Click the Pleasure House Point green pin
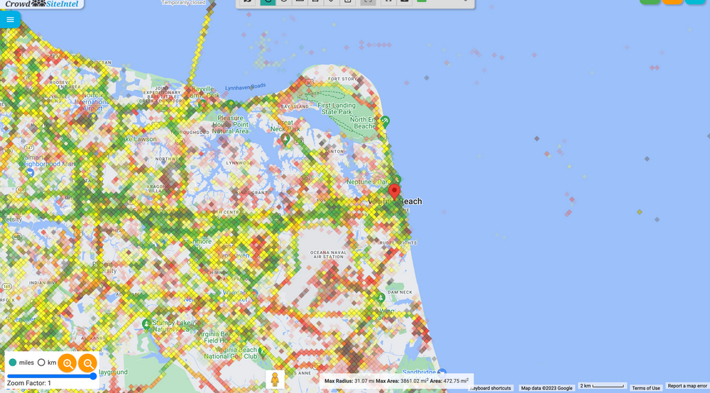Screen dimensions: 710x393 231,105
